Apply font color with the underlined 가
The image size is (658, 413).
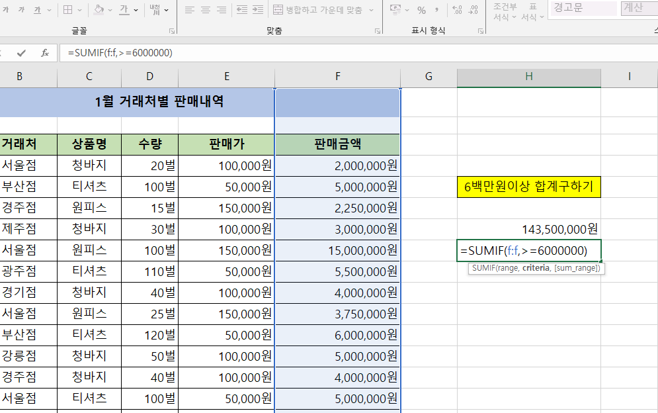[124, 10]
